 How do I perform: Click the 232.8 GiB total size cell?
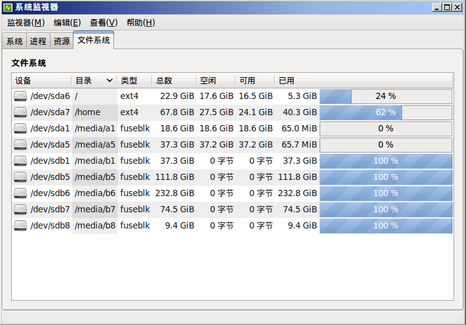click(174, 193)
